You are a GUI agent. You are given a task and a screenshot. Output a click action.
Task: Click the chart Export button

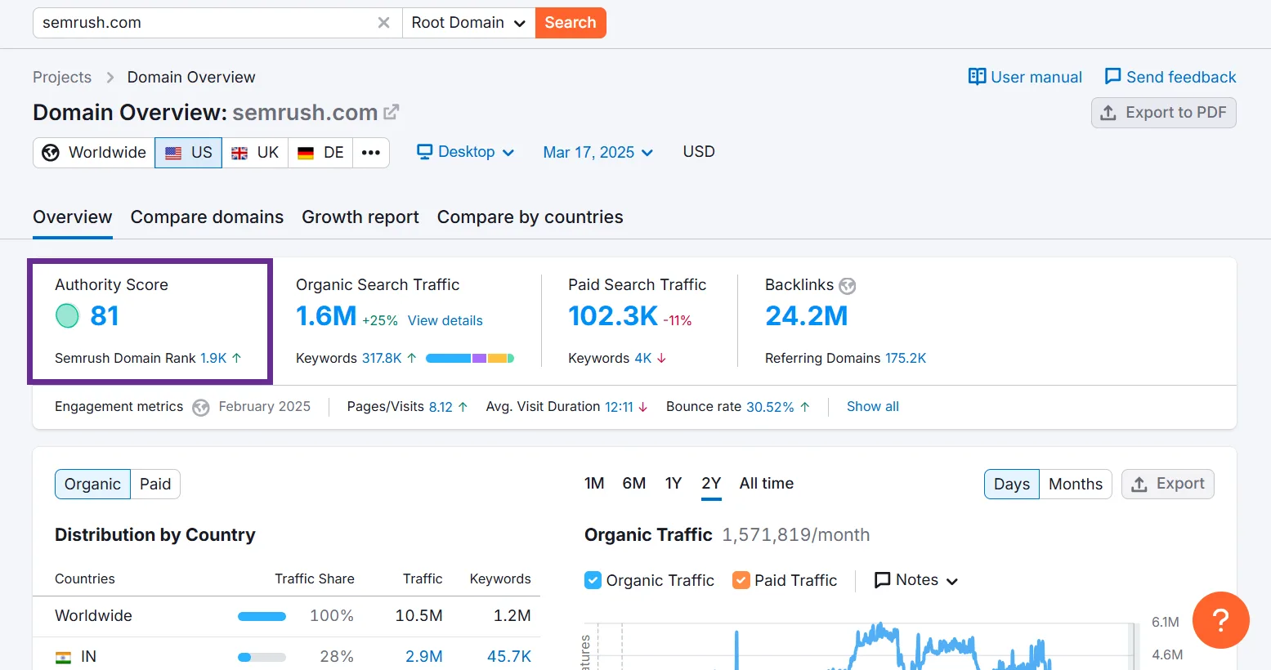coord(1168,484)
